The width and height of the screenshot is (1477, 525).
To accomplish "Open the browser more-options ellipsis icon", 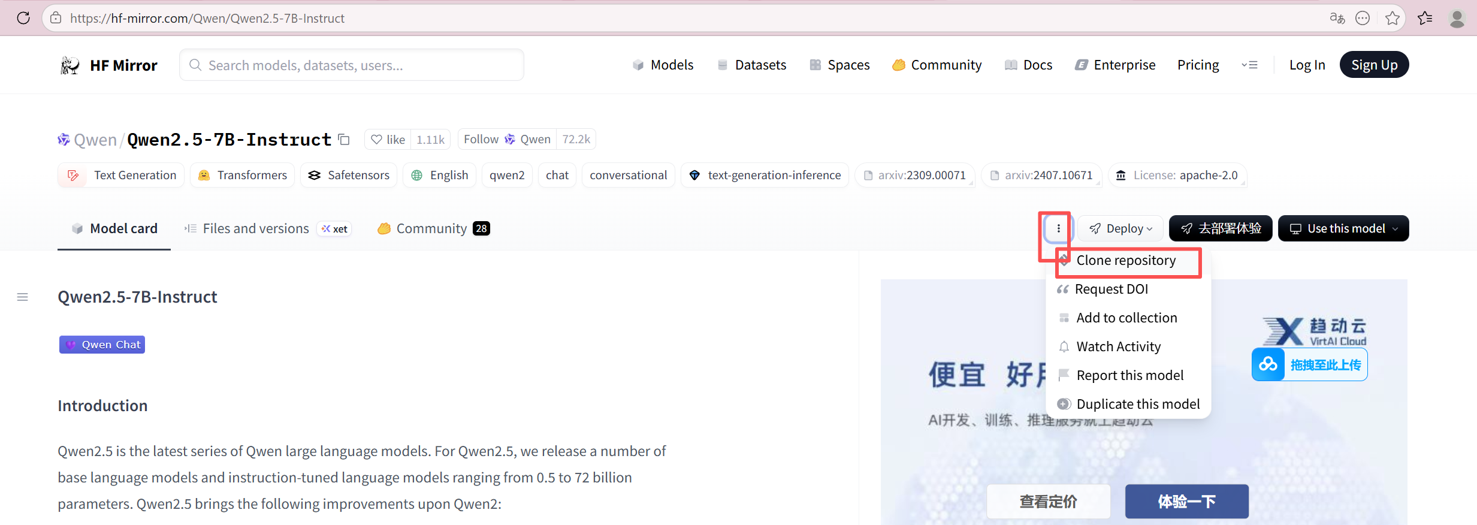I will [1363, 18].
